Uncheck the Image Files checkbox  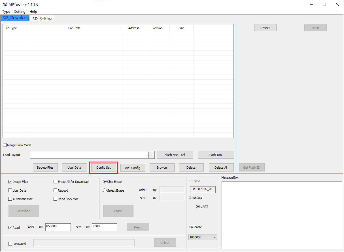pos(10,182)
